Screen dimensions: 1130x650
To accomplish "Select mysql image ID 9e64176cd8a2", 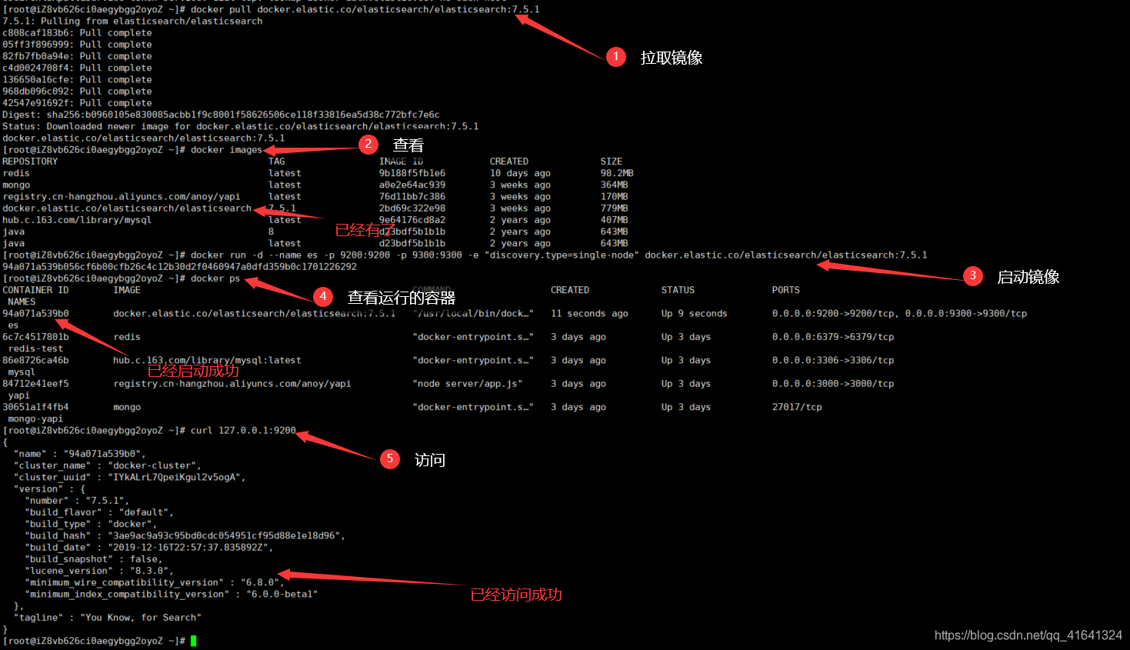I will (412, 220).
